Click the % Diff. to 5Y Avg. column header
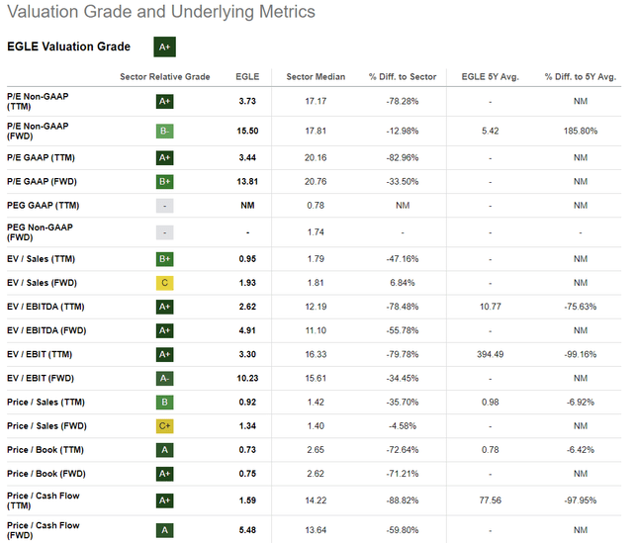 579,76
